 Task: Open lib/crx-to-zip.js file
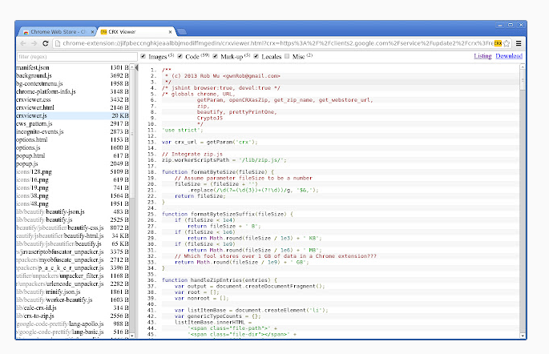(x=72, y=316)
